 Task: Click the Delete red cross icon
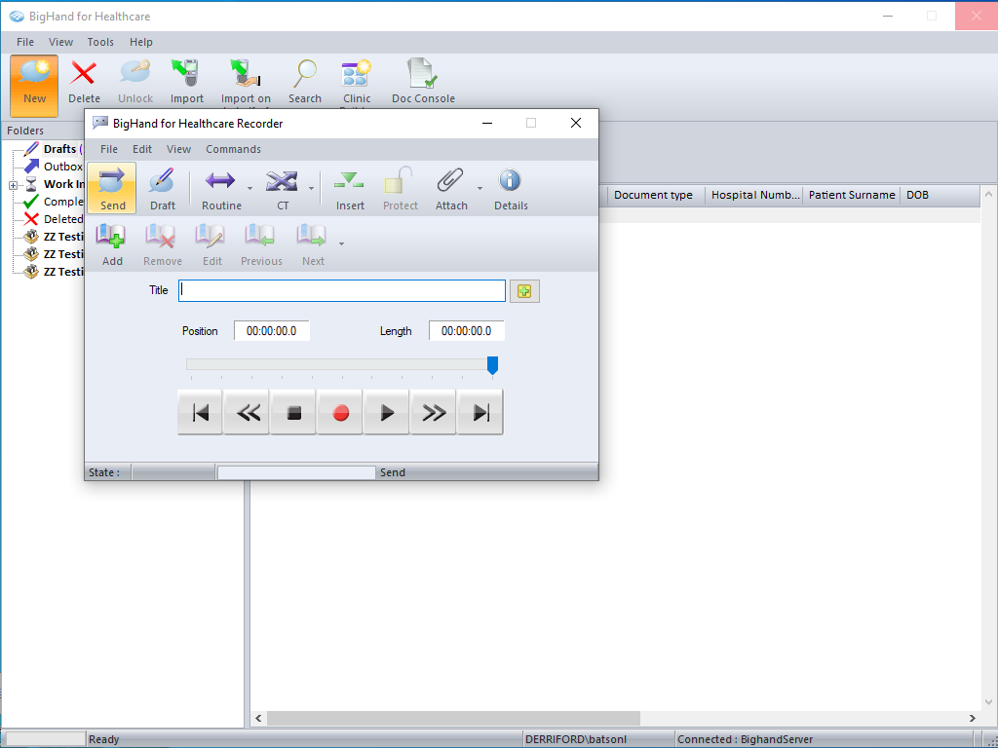click(x=84, y=73)
